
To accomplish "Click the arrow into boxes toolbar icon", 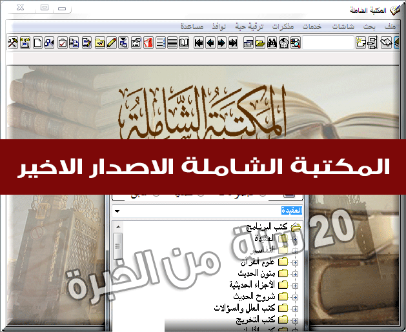I will [x=123, y=43].
